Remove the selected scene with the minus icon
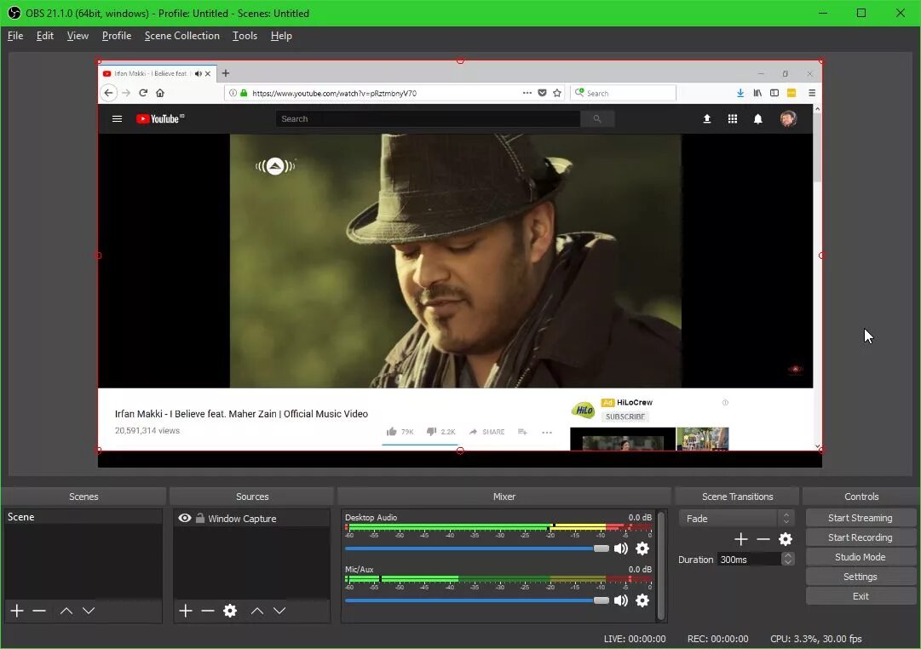 (x=39, y=611)
